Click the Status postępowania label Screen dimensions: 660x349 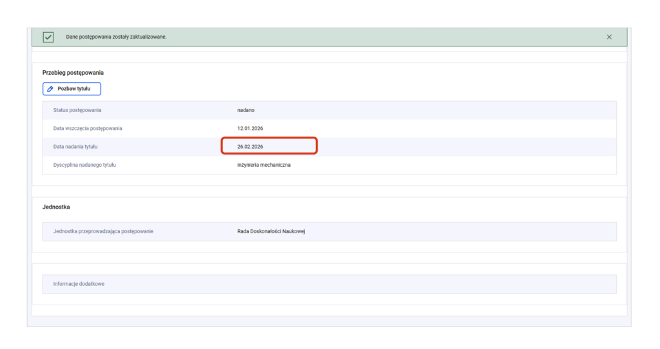pos(77,110)
